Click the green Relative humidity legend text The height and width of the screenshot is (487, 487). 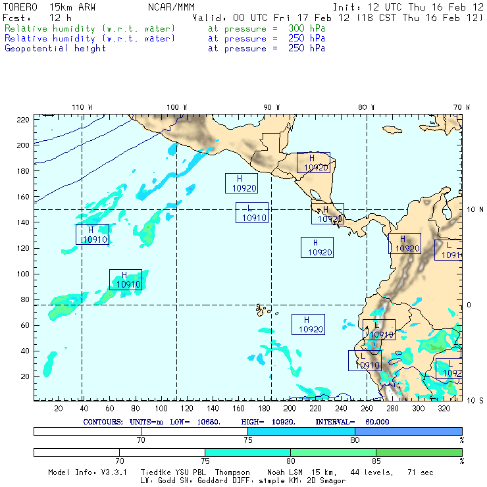(90, 30)
